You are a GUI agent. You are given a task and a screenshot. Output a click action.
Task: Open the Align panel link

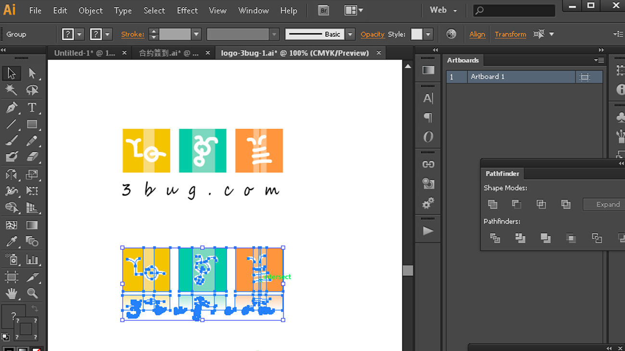coord(477,34)
